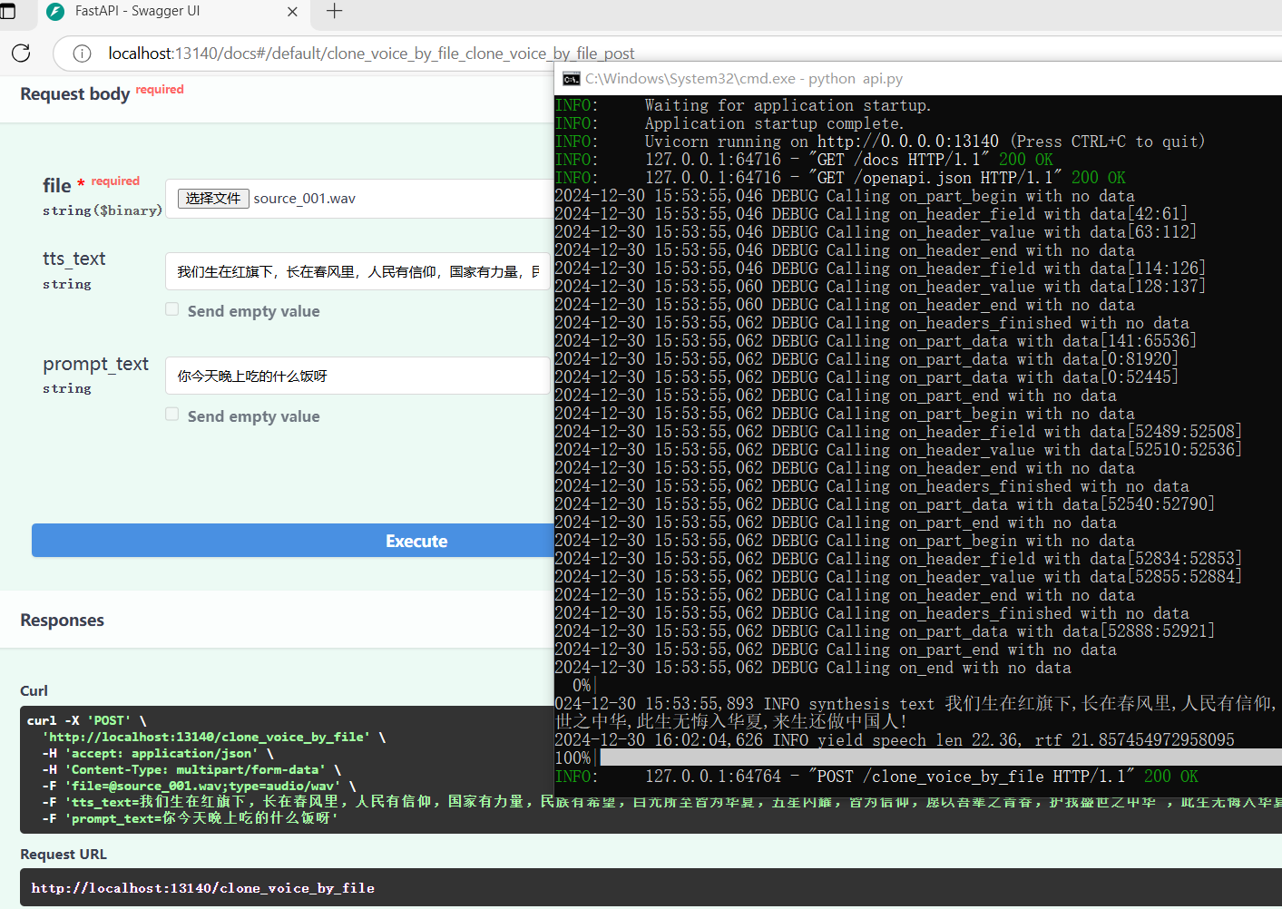
Task: Click the source_001.wav file name
Action: pos(305,199)
